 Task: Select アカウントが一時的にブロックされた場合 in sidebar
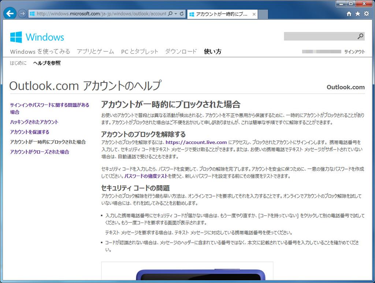coord(48,142)
